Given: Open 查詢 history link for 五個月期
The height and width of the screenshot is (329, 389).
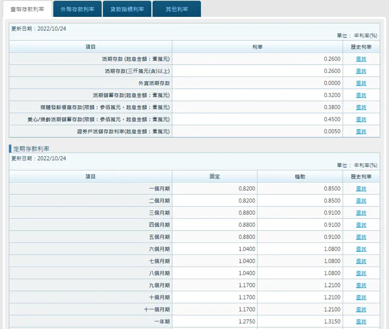Looking at the screenshot, I should (x=361, y=237).
